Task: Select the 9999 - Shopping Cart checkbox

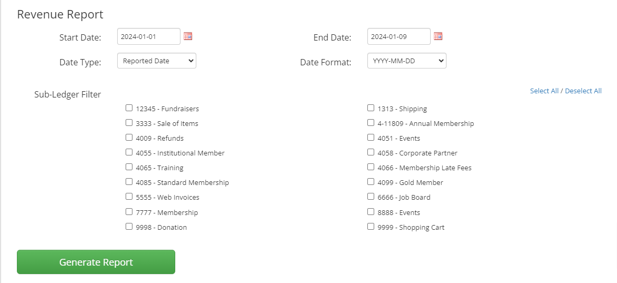Action: [x=371, y=227]
